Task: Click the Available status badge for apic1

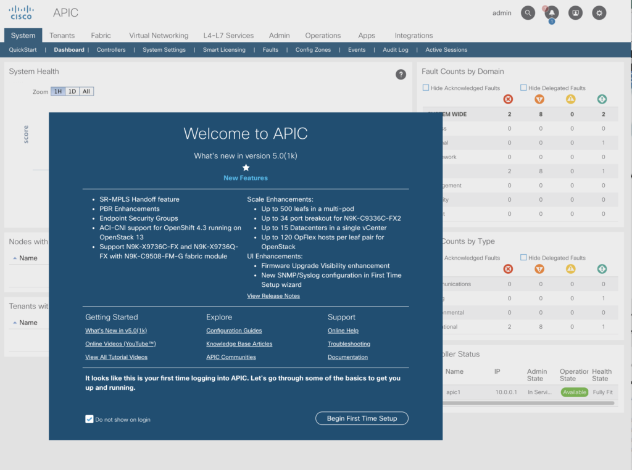Action: click(575, 392)
